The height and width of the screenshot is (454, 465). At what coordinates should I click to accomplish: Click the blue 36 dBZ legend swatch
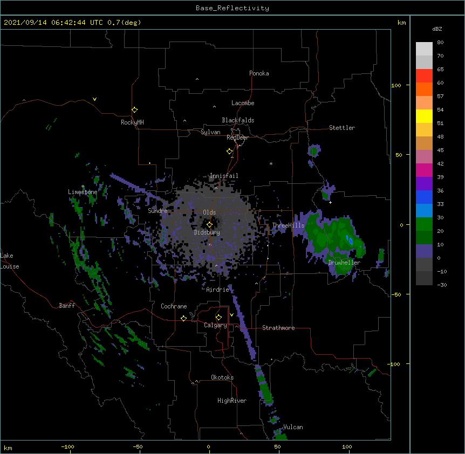[x=424, y=197]
